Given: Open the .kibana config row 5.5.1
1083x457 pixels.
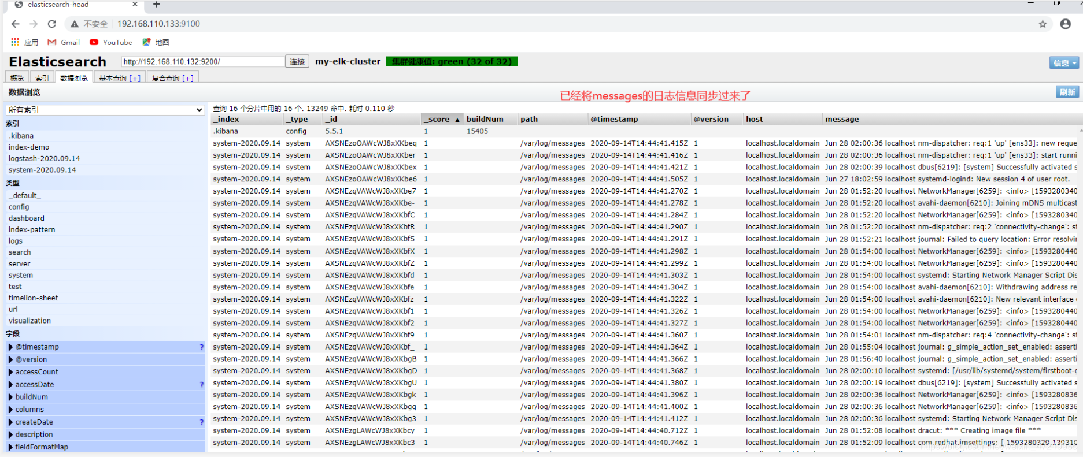Looking at the screenshot, I should pyautogui.click(x=645, y=131).
